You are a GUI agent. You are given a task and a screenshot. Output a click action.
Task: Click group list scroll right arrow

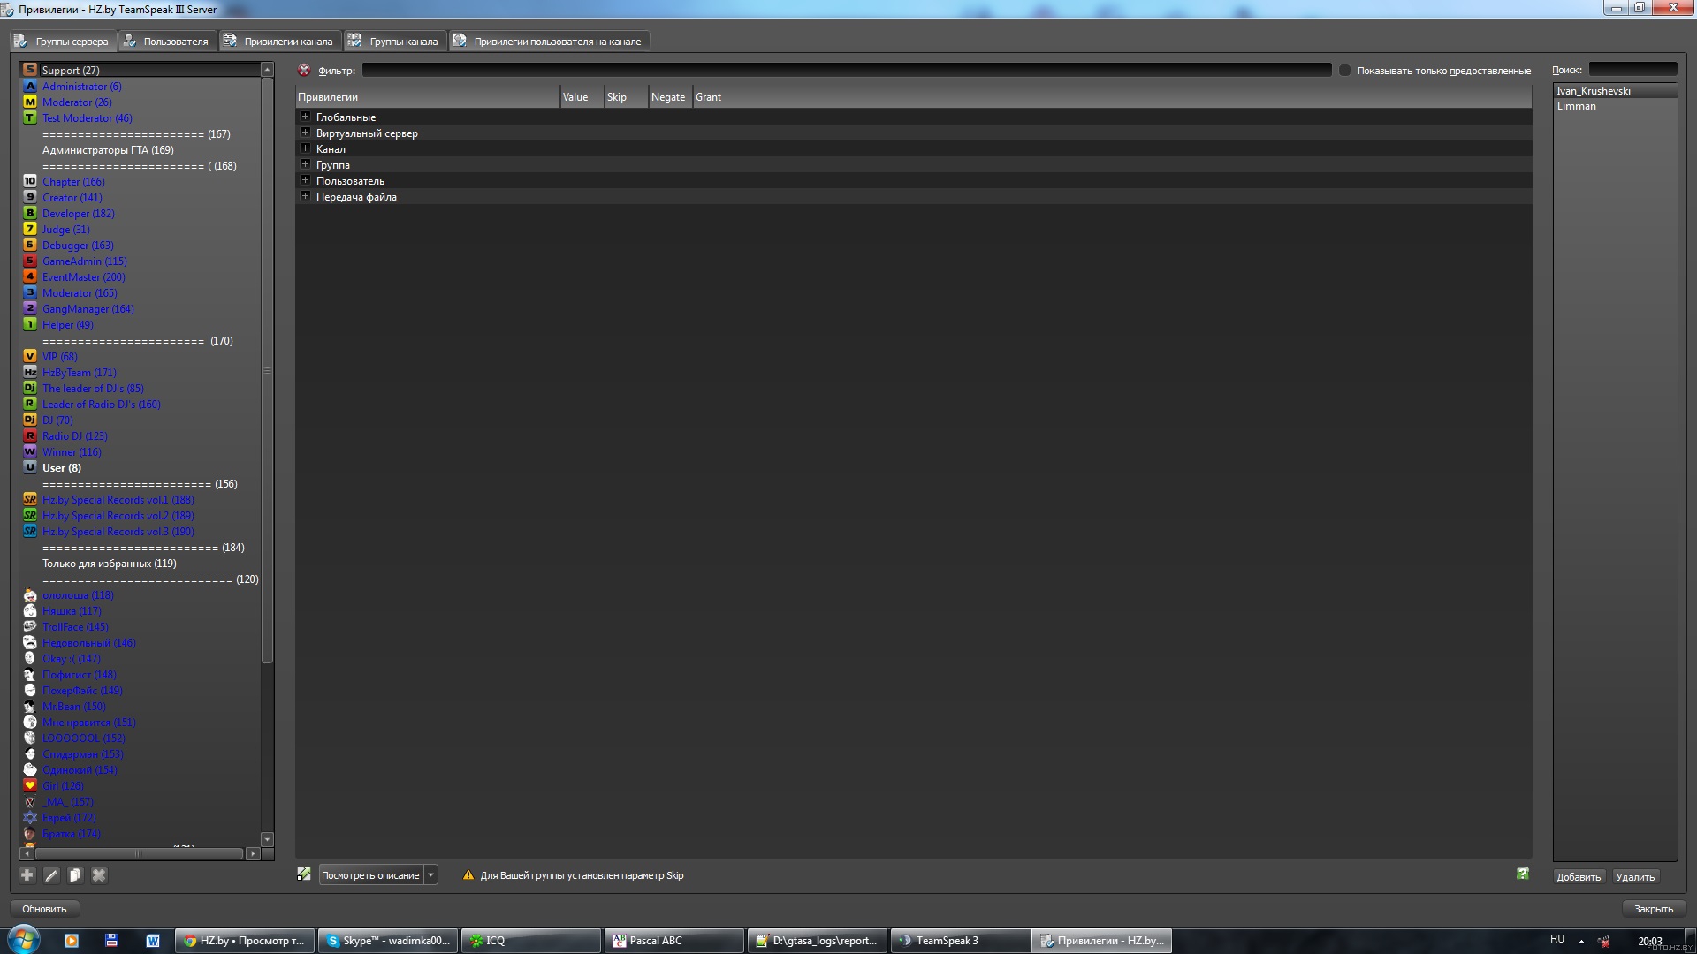pos(253,853)
